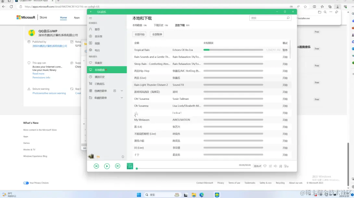Start download for Rain Sounds and a Gentle Th...
This screenshot has height=198, width=354.
click(285, 57)
